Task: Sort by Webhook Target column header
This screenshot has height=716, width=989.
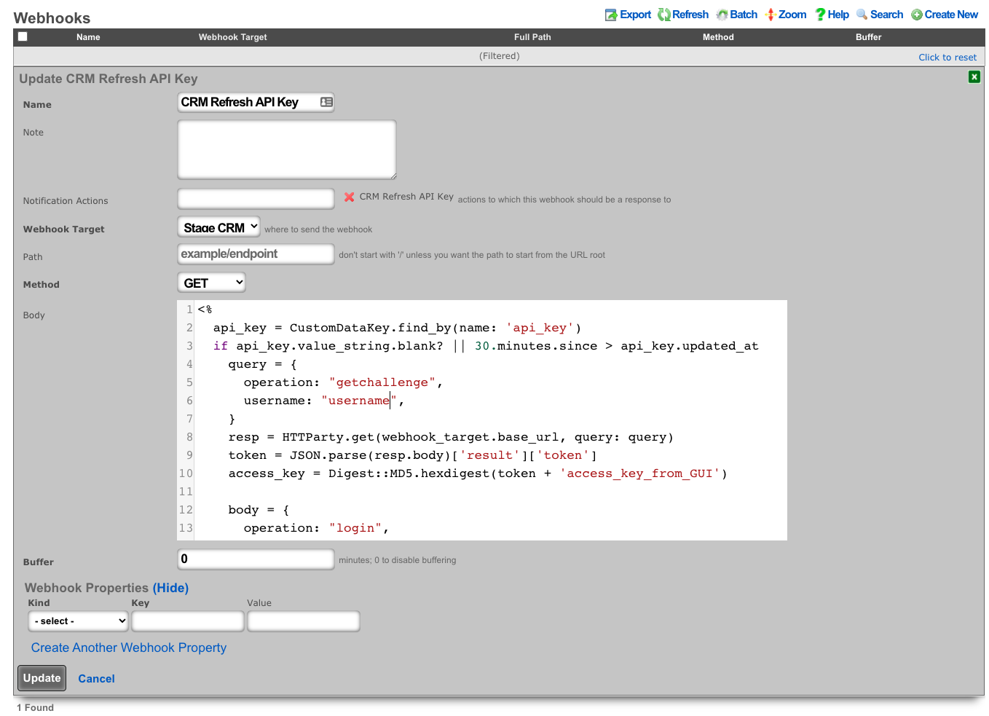Action: [233, 37]
